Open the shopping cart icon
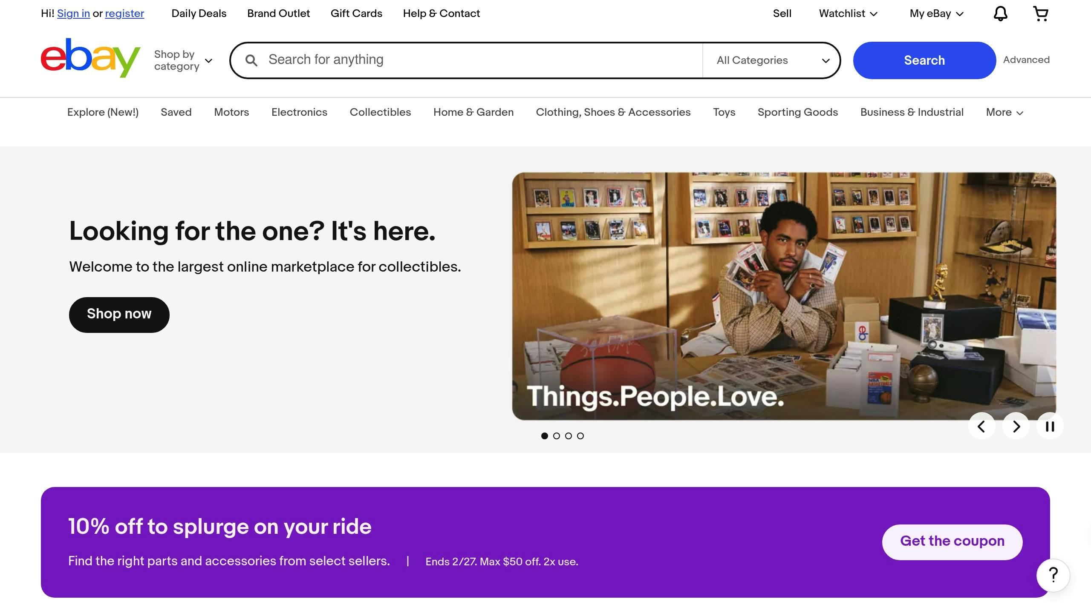This screenshot has width=1091, height=613. pyautogui.click(x=1041, y=14)
